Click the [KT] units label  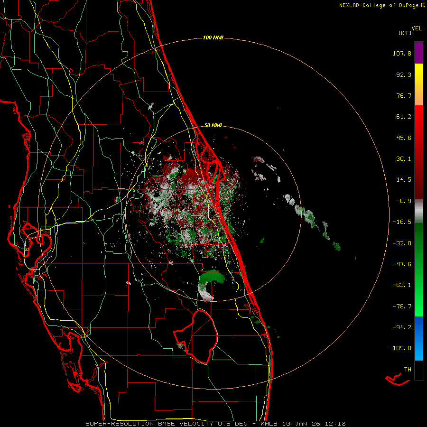coord(405,33)
